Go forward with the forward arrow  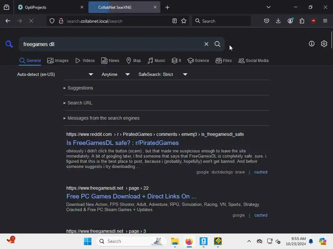coord(20,21)
